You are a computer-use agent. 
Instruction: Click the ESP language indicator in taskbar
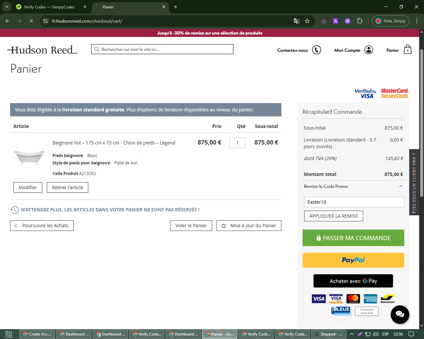coord(385,334)
